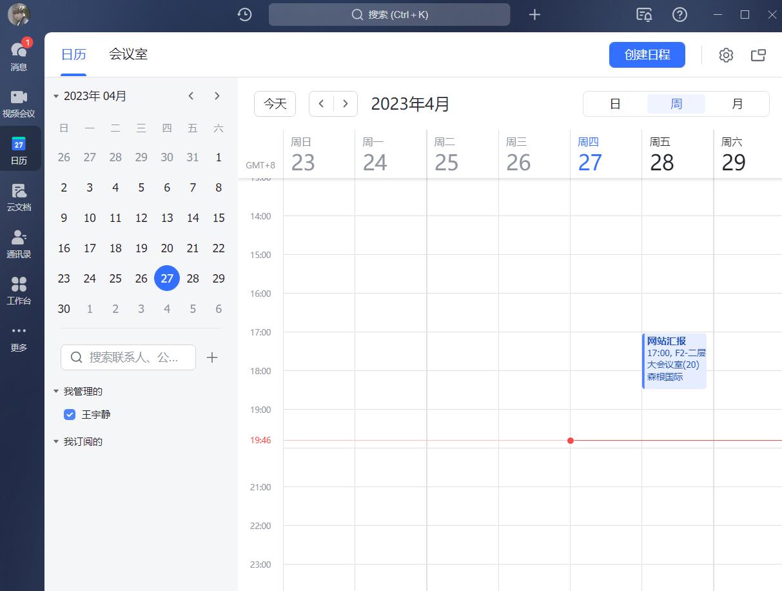Viewport: 782px width, 591px height.
Task: Click the help question mark icon
Action: click(x=679, y=14)
